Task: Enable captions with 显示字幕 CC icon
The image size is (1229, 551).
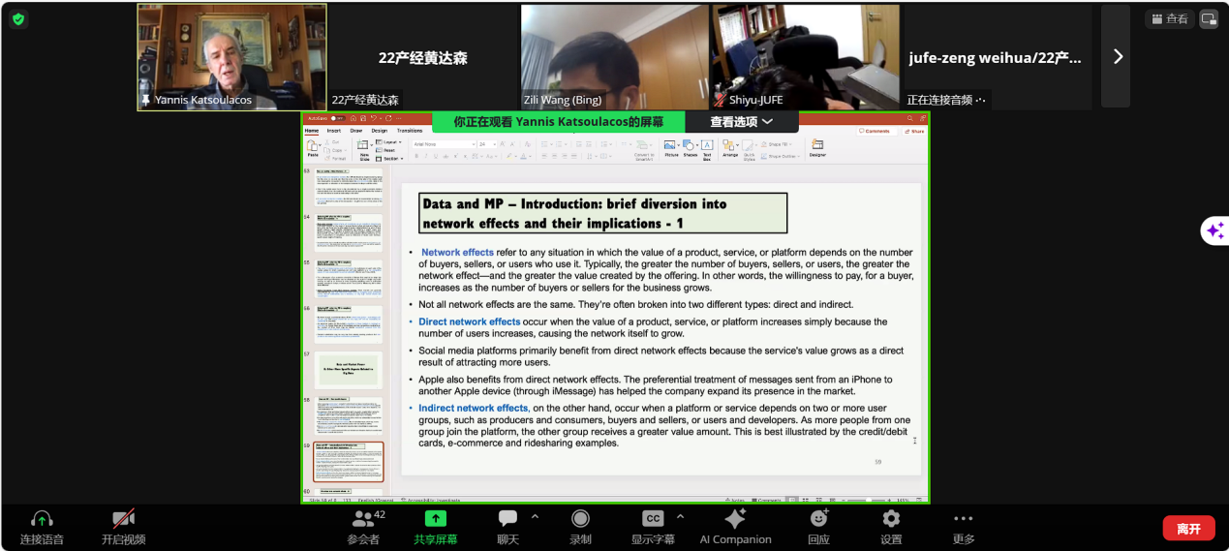Action: [x=654, y=519]
